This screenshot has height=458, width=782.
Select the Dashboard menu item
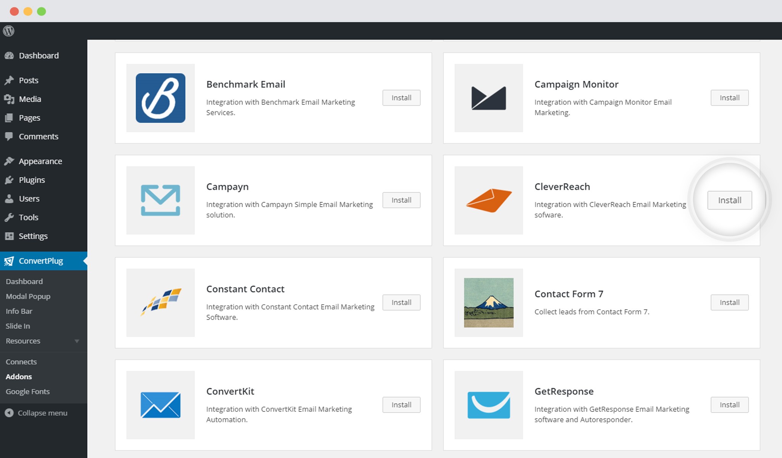point(38,55)
